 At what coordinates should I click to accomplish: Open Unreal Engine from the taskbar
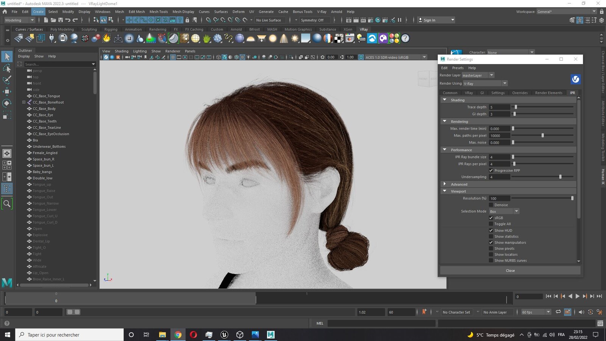(x=224, y=335)
